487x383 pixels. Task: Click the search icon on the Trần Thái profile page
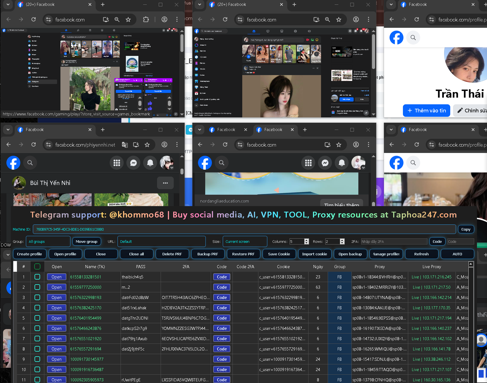[x=413, y=38]
